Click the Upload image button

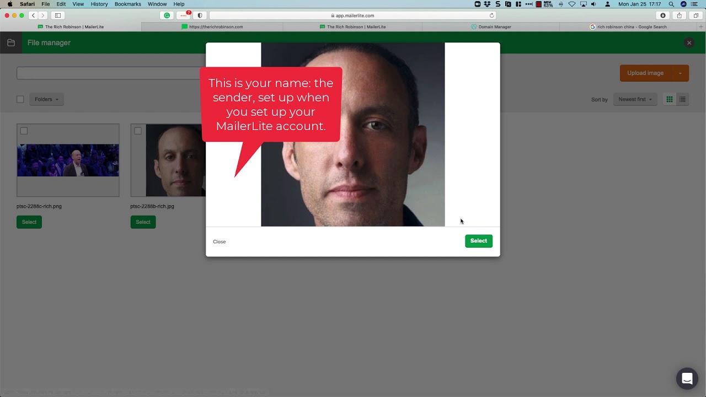[645, 73]
